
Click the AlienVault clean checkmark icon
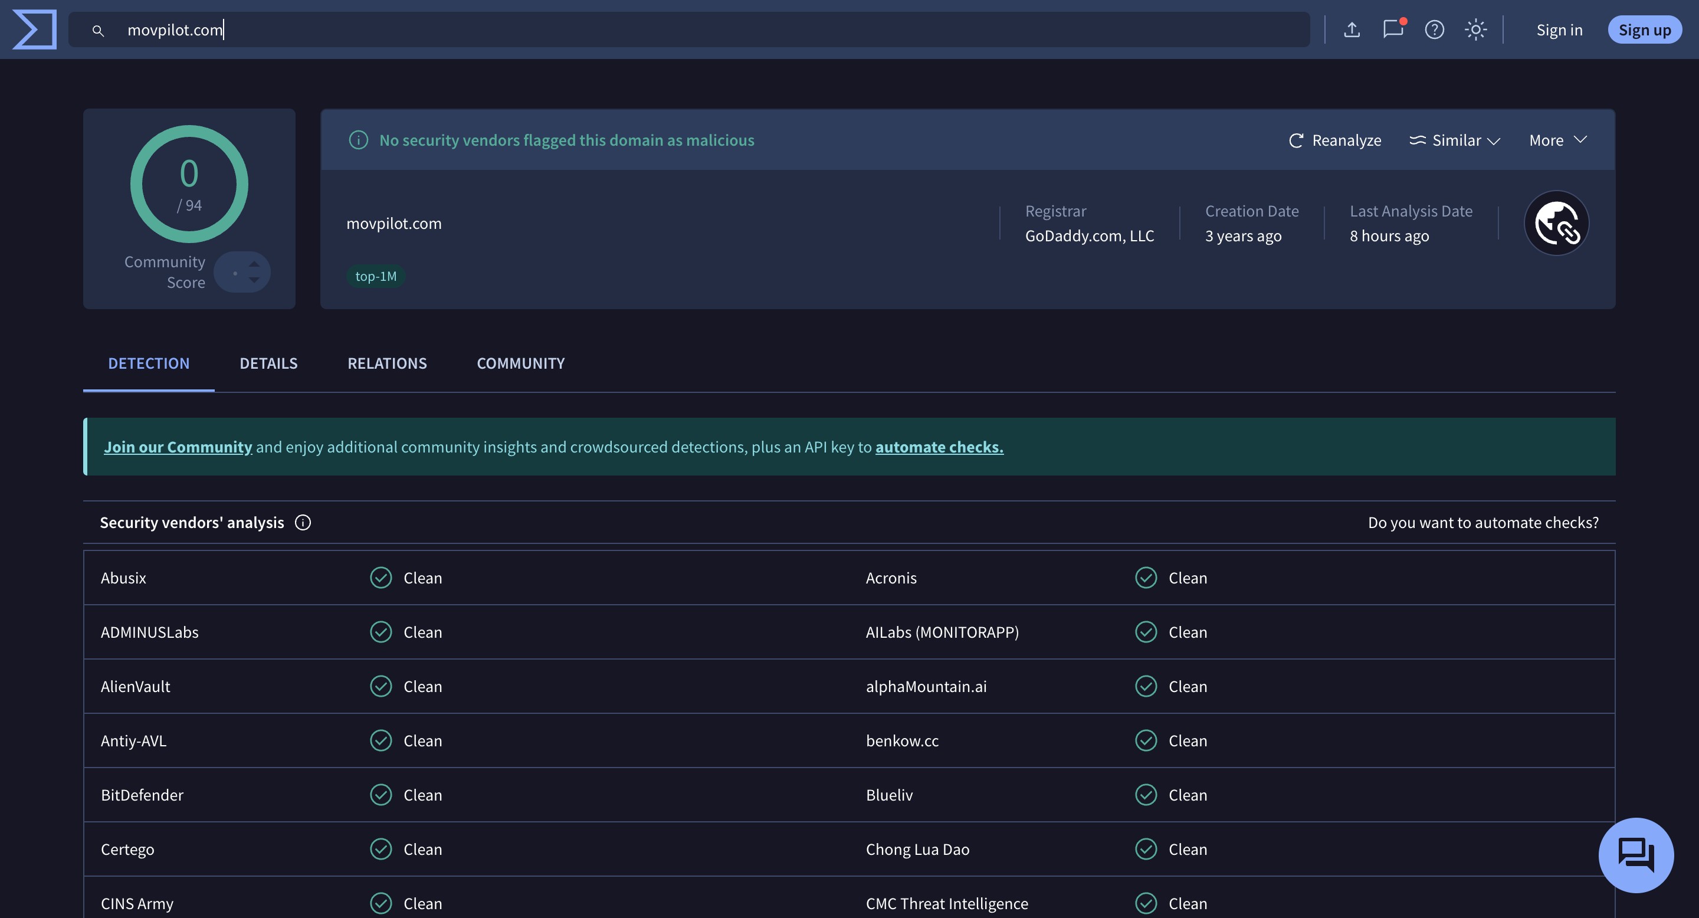381,687
